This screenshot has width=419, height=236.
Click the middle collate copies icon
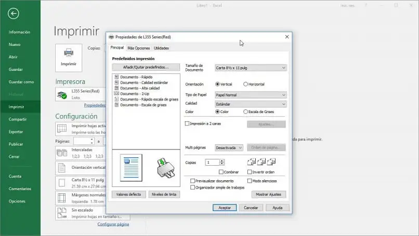click(261, 162)
